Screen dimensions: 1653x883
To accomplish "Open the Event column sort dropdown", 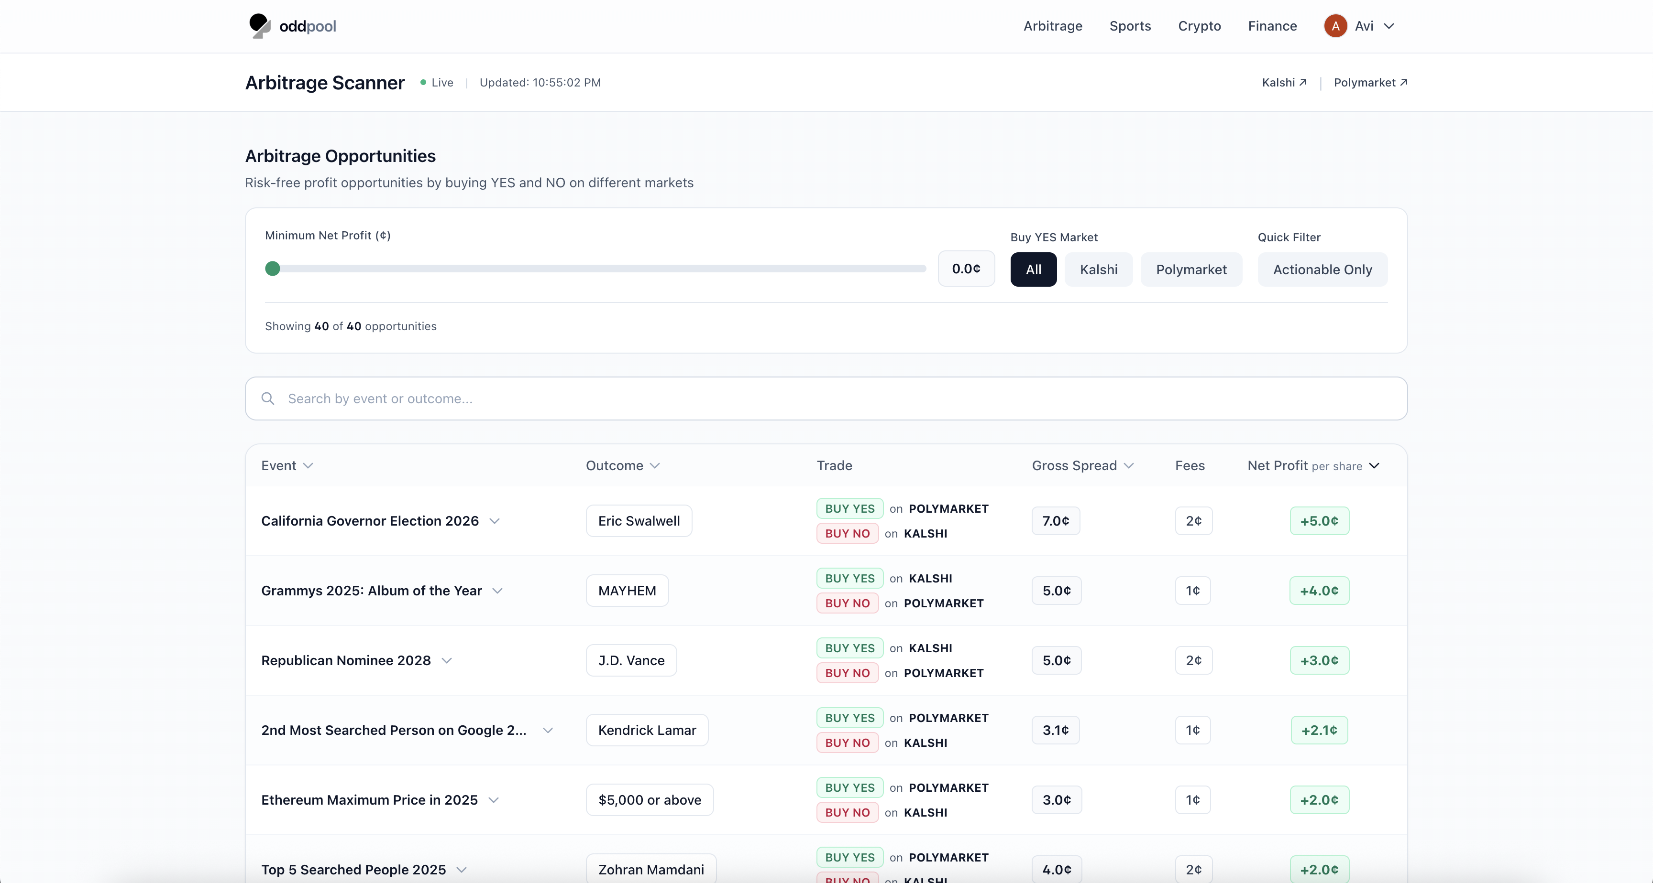I will (309, 466).
